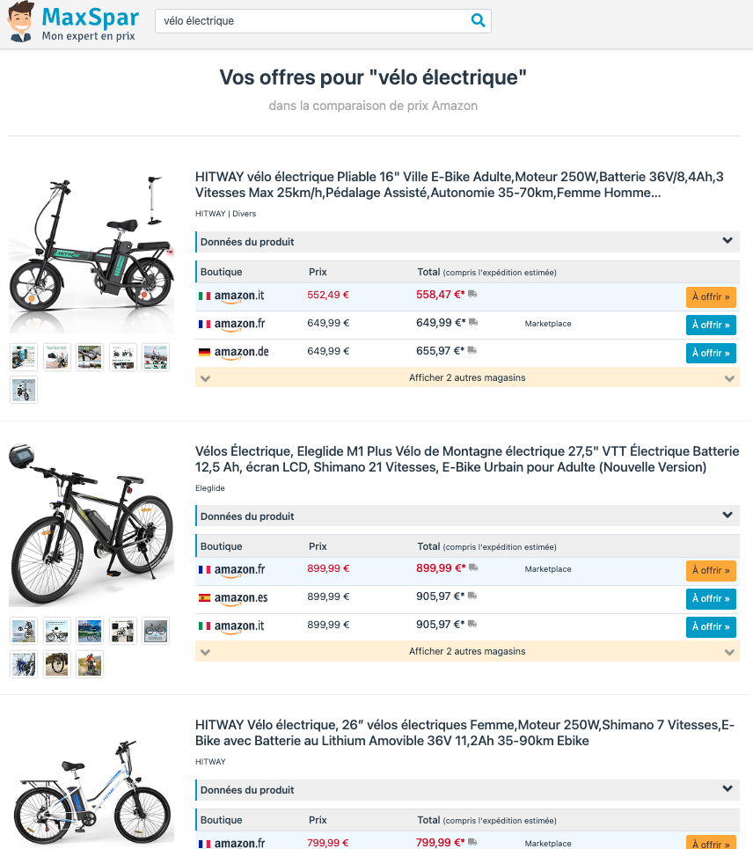Expand Afficher 2 autres magasins under Eleglide
Screen dimensions: 753x849
point(468,651)
